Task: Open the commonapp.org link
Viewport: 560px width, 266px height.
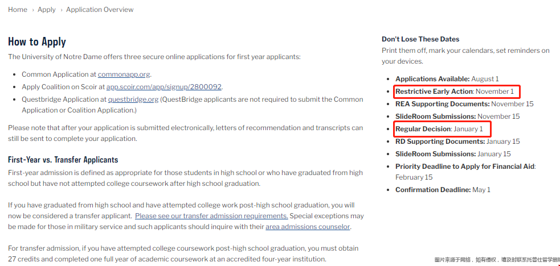Action: (124, 74)
